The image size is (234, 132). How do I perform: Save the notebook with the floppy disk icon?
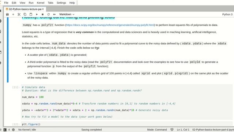[x=7, y=14]
